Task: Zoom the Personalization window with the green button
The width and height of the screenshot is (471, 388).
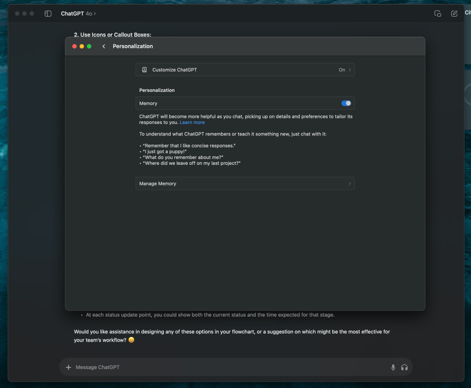Action: pos(89,46)
